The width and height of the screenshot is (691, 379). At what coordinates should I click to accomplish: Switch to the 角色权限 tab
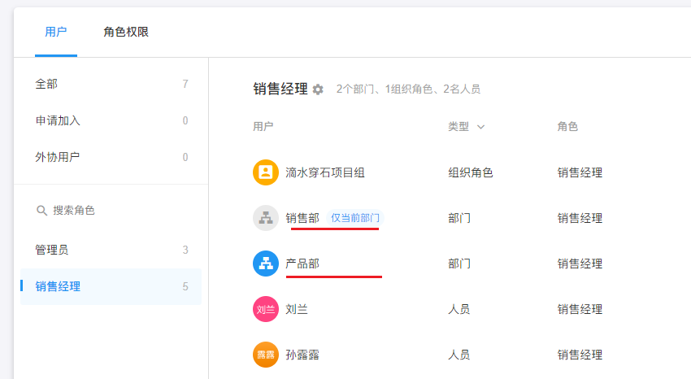pyautogui.click(x=126, y=33)
